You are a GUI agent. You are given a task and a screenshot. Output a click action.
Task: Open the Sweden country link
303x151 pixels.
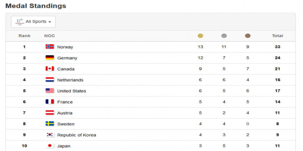click(x=66, y=124)
